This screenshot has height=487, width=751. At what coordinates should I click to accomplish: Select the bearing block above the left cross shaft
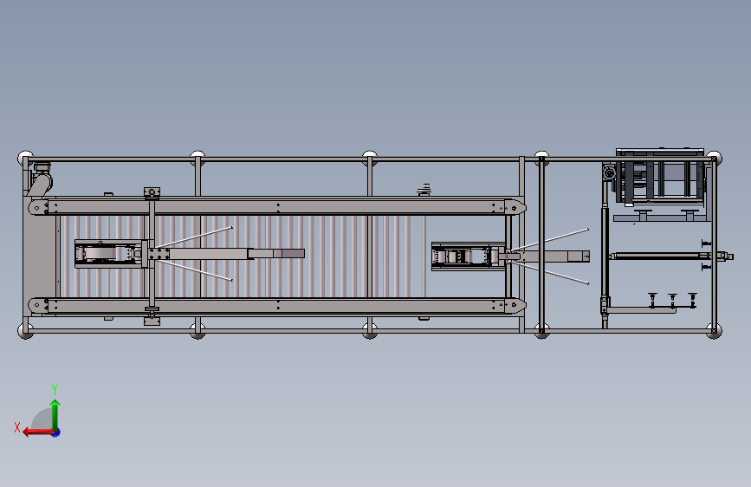pos(152,192)
